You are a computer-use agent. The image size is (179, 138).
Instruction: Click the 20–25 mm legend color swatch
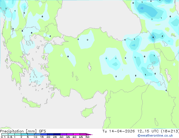(51, 134)
